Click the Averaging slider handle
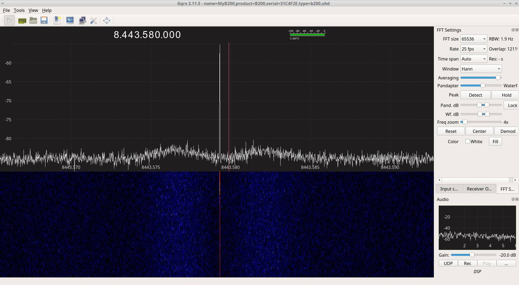The image size is (519, 285). [498, 78]
